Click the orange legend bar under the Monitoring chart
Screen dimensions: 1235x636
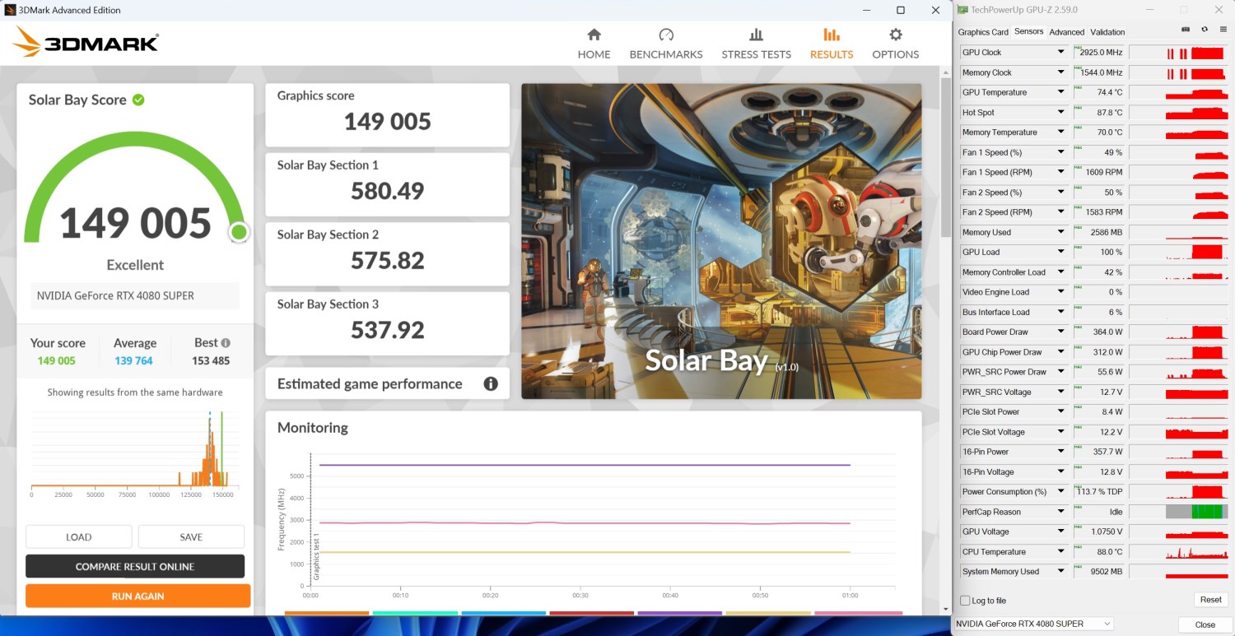click(x=327, y=613)
